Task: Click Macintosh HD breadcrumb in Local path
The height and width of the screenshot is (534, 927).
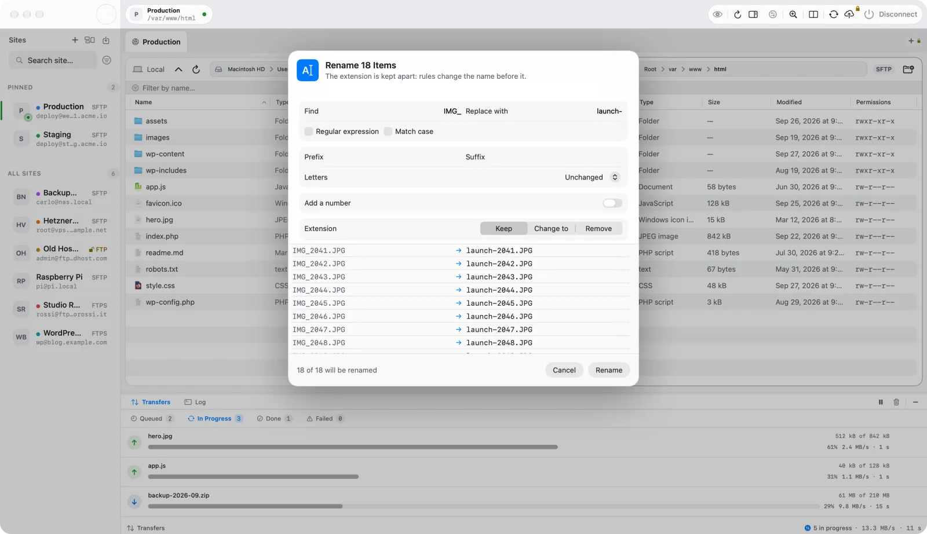Action: [x=240, y=70]
